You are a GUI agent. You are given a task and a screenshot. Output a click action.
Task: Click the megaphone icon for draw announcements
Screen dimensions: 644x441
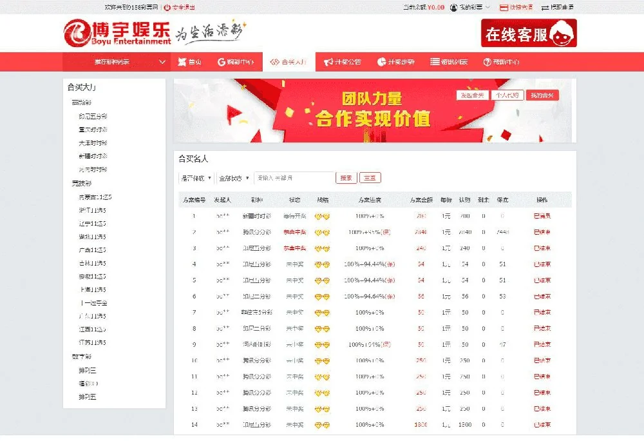328,62
